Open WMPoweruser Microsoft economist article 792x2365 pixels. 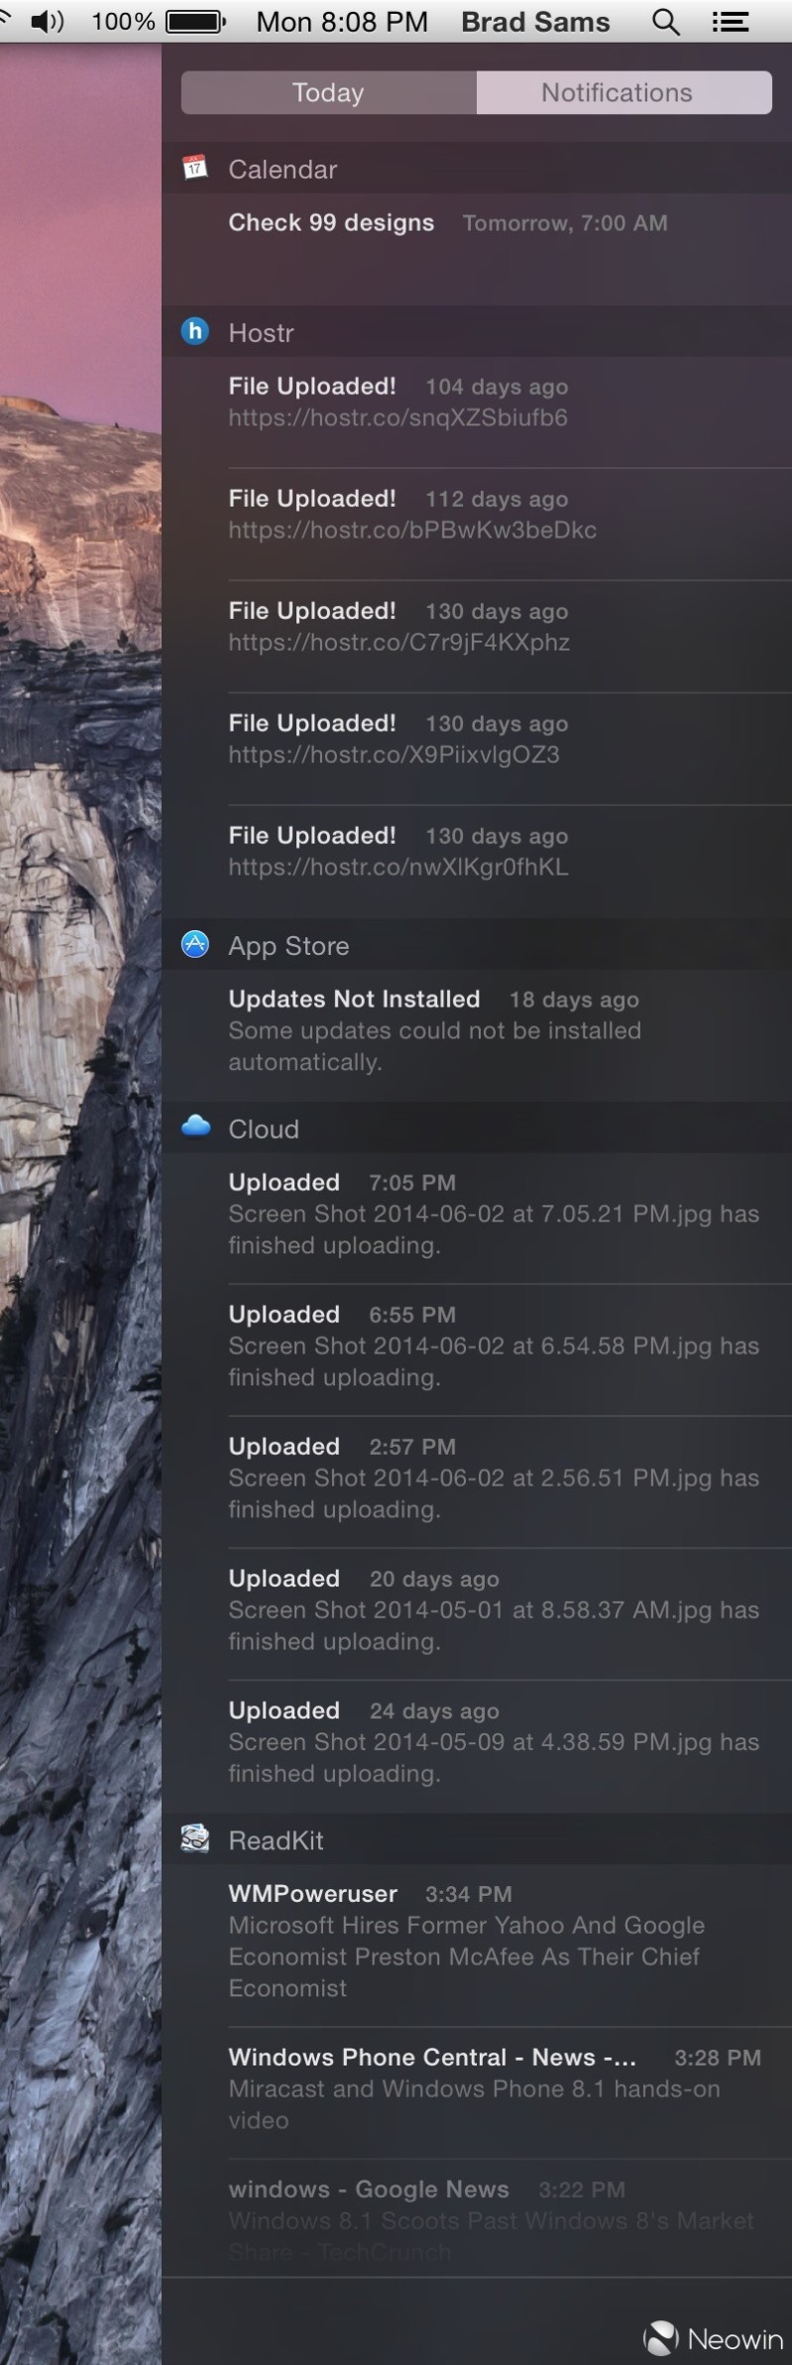(x=466, y=1941)
